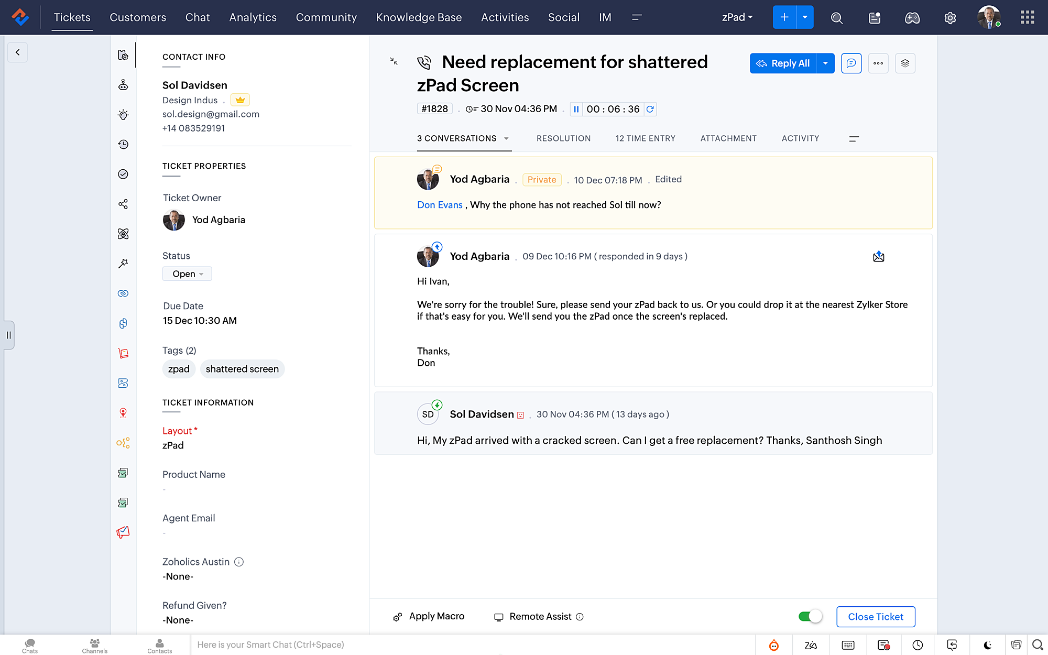The height and width of the screenshot is (655, 1048).
Task: Open the share icon in left sidebar
Action: (x=123, y=204)
